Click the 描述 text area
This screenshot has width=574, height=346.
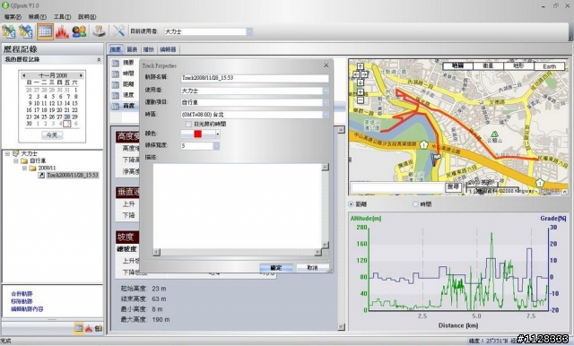tap(237, 206)
